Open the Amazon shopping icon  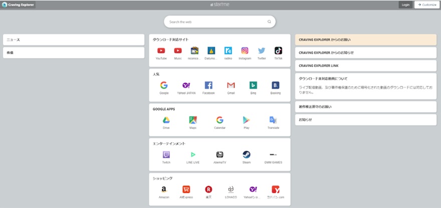(164, 189)
